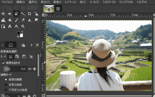Viewport: 155px width, 97px height.
Task: Increase 半径 with plus button
Action: coord(34,69)
